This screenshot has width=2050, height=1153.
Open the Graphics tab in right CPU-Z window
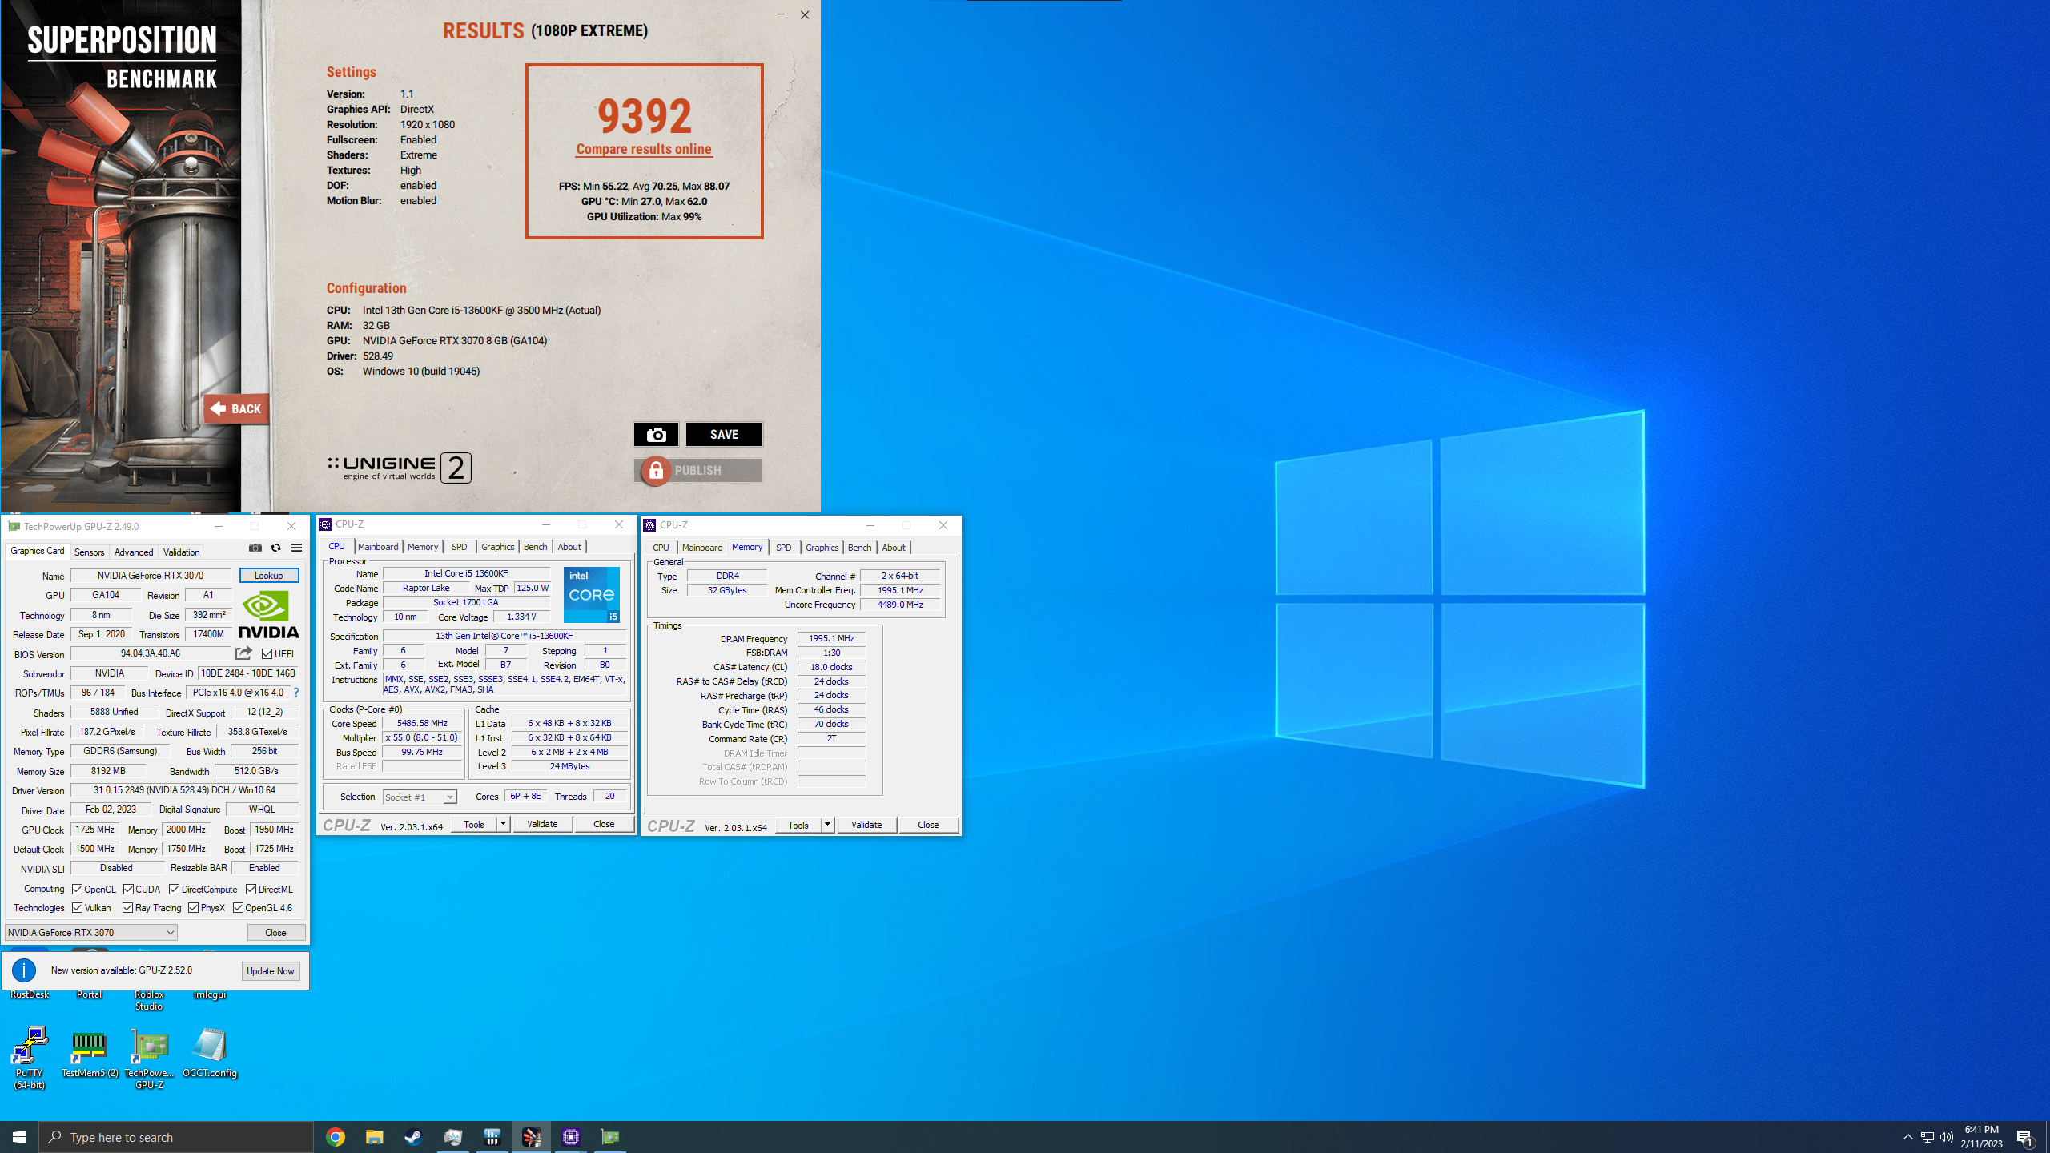pos(822,548)
